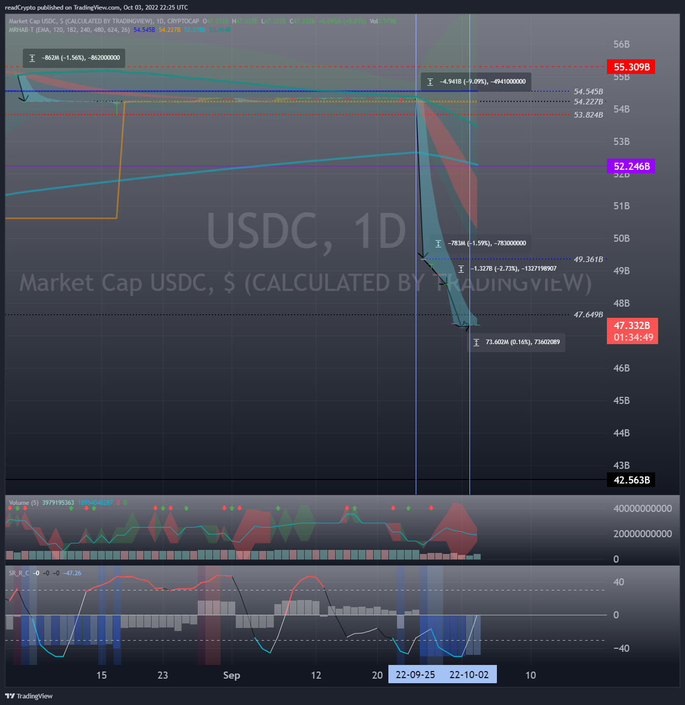Click the 53.824B horizontal line label

pos(588,115)
